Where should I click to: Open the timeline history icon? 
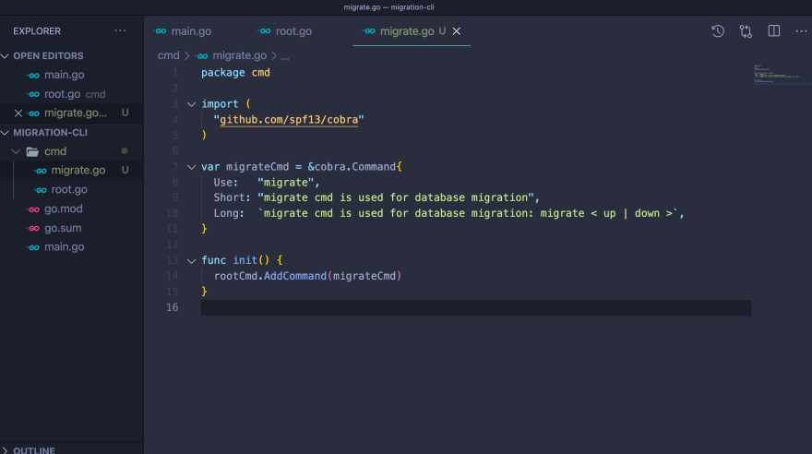coord(718,31)
